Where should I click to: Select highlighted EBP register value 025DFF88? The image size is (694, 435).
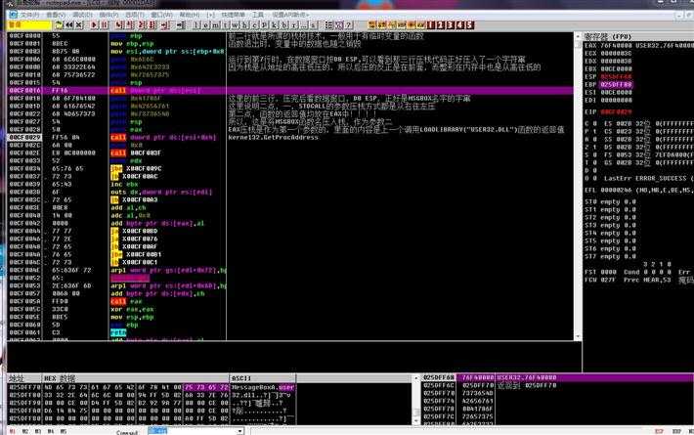coord(616,84)
